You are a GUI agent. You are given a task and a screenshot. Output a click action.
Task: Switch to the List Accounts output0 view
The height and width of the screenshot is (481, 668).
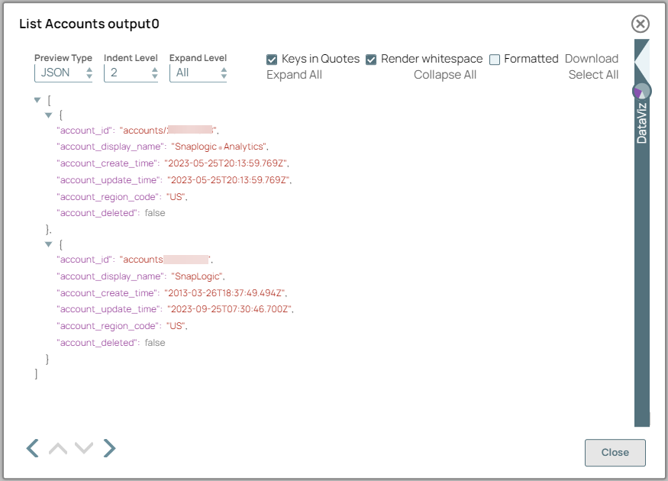(89, 24)
